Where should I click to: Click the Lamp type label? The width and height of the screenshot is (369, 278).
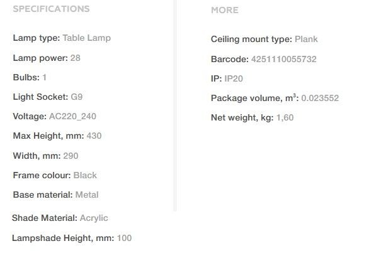[x=37, y=38]
